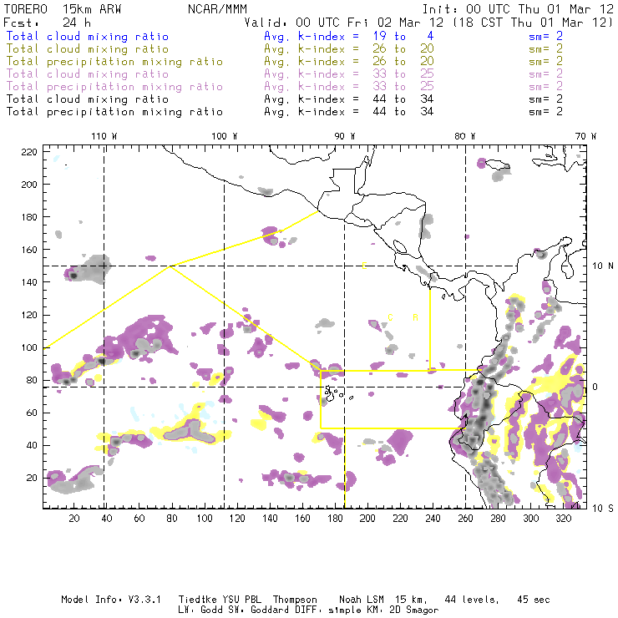The image size is (618, 618).
Task: Select the 'Fcst: 24 h' forecast label
Action: click(47, 23)
